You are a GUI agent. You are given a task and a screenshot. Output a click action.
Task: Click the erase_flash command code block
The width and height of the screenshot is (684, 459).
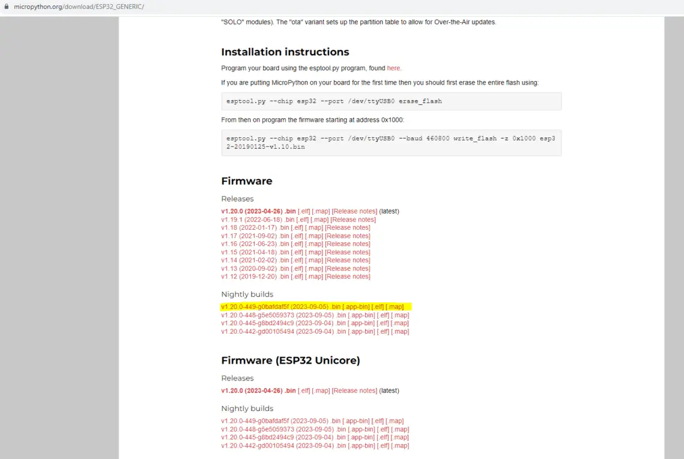pyautogui.click(x=391, y=101)
